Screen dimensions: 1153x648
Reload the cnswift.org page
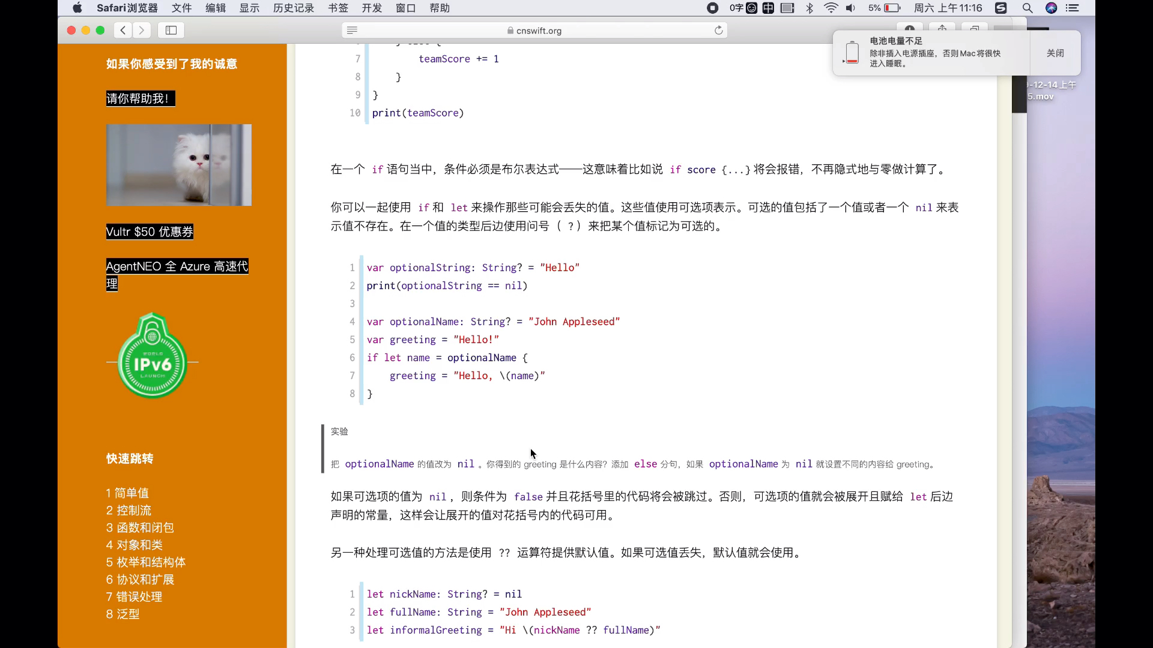tap(718, 30)
